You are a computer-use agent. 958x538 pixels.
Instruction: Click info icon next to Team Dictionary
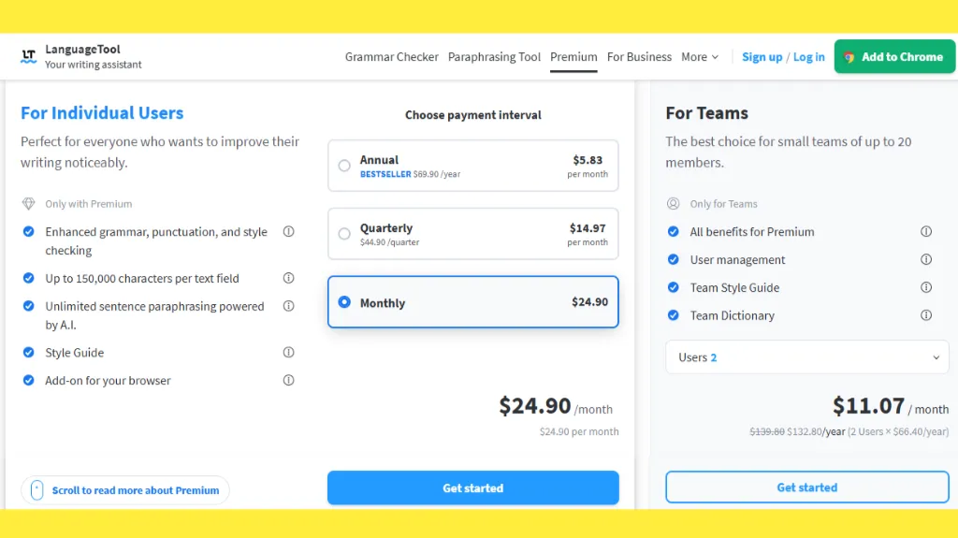coord(926,315)
